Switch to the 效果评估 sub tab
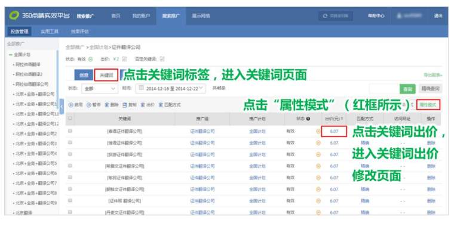457x230 pixels. point(80,32)
